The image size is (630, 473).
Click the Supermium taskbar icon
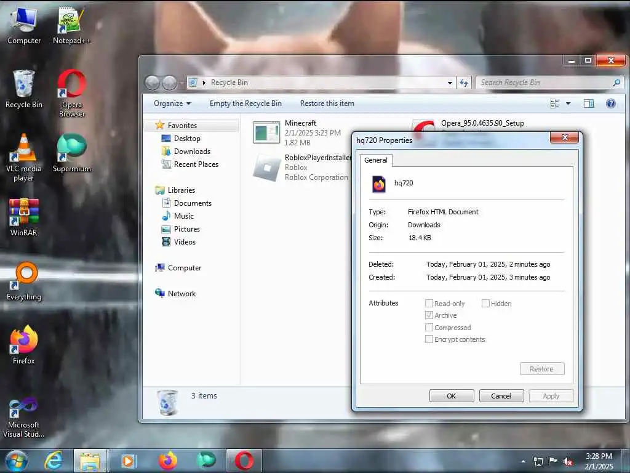(x=206, y=460)
